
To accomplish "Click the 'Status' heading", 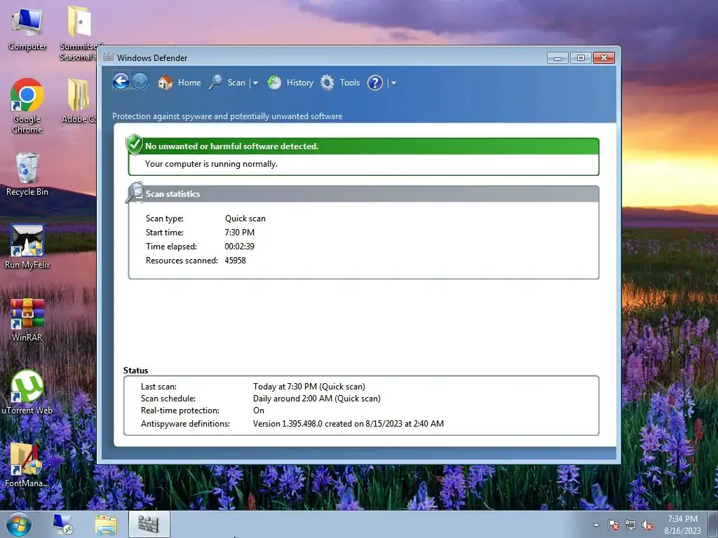I will (x=135, y=371).
